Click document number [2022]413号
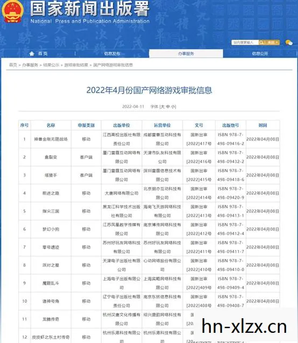 click(x=199, y=216)
